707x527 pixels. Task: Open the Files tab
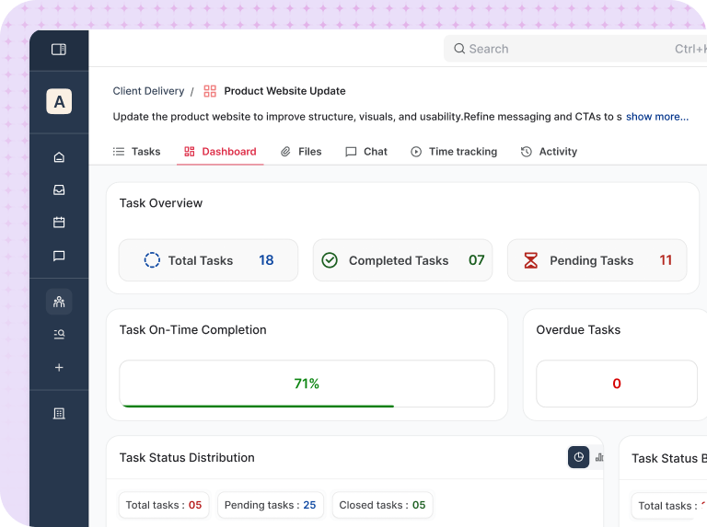[x=301, y=152]
